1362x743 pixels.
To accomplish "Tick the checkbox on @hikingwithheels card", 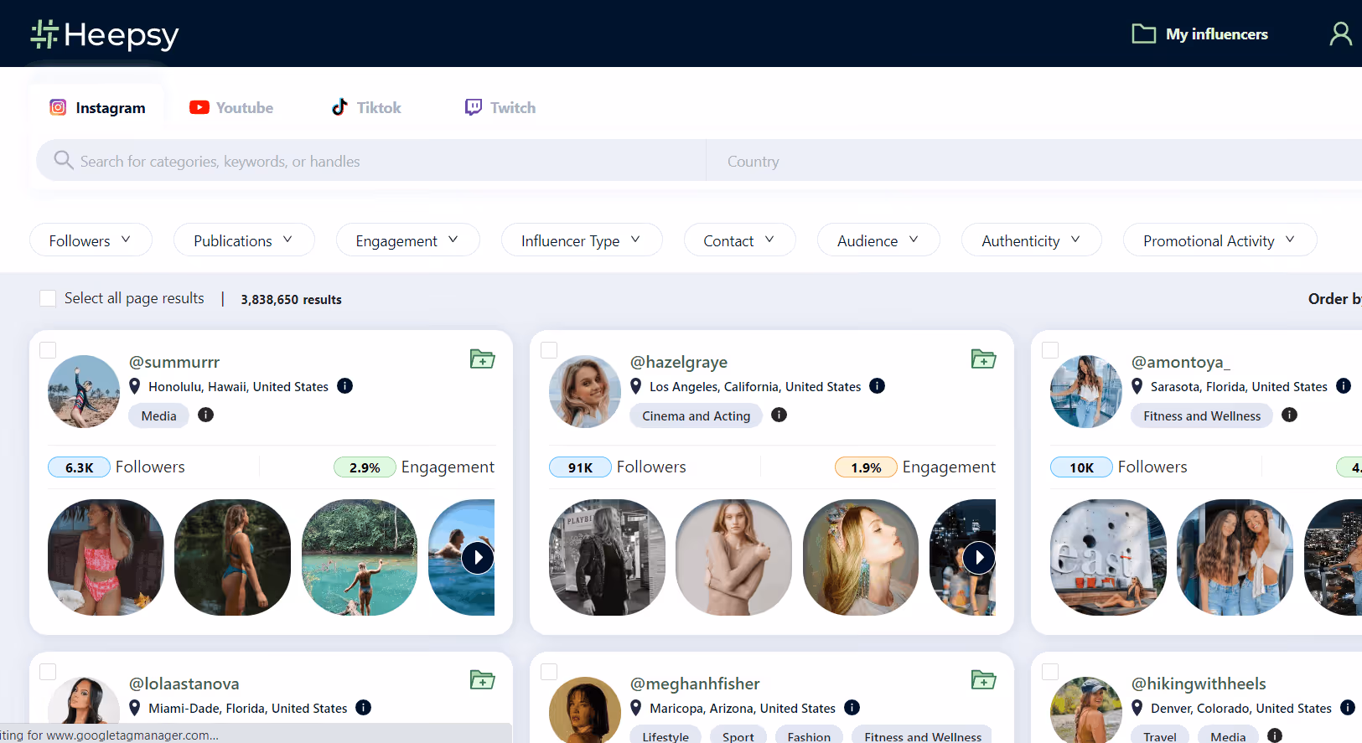I will [x=1050, y=672].
